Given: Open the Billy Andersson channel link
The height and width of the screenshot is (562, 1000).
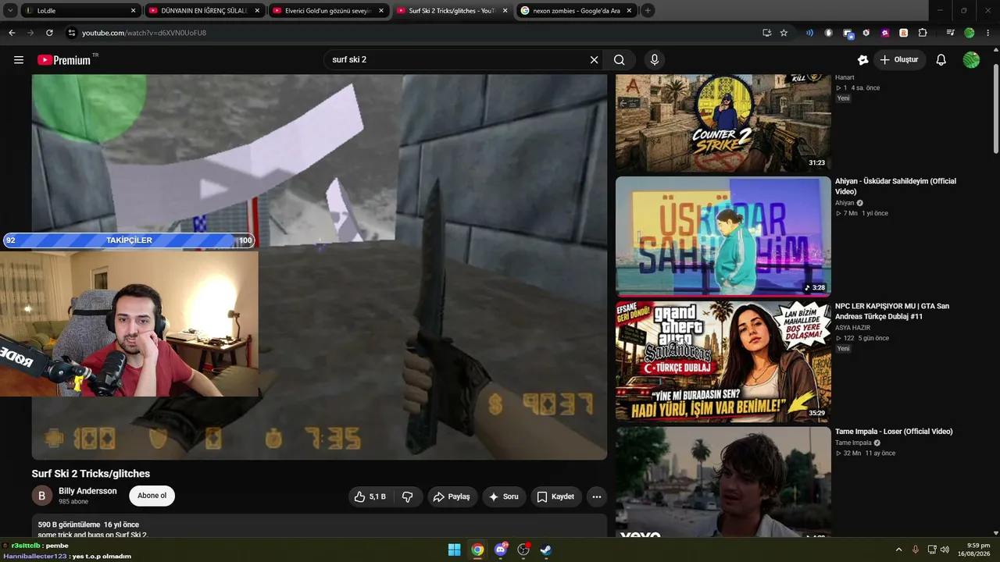Looking at the screenshot, I should point(87,491).
